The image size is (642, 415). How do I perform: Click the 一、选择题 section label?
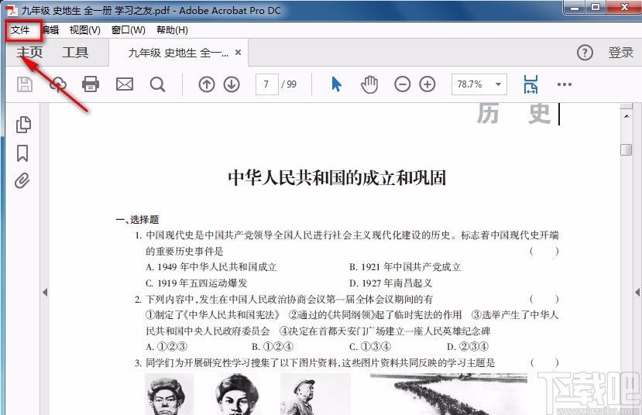[x=137, y=220]
